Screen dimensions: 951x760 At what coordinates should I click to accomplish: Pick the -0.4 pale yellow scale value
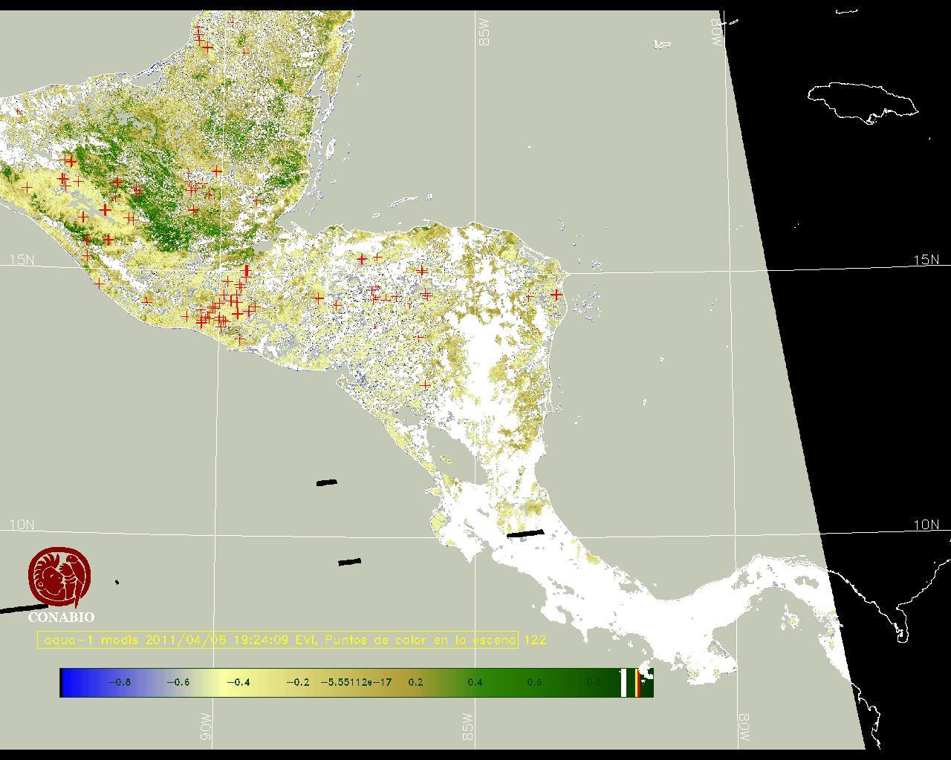[238, 682]
